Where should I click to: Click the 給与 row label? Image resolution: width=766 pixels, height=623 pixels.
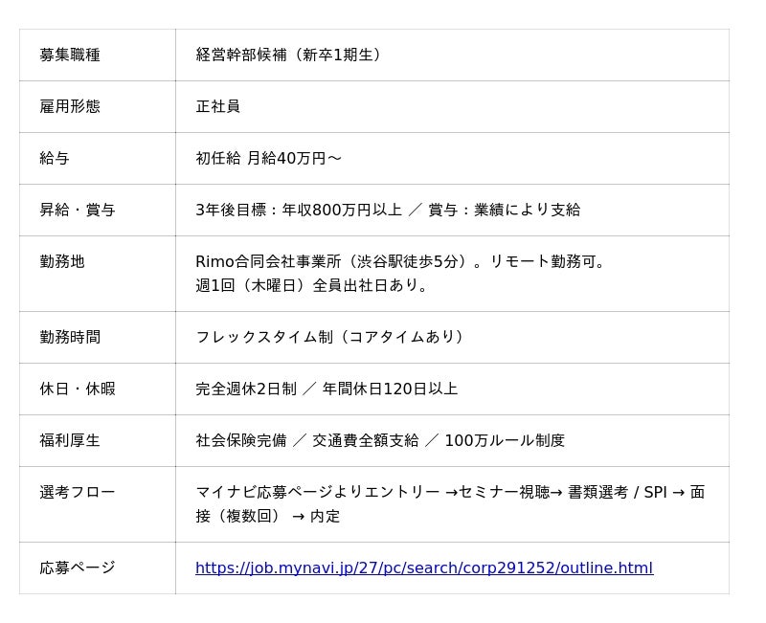pyautogui.click(x=55, y=158)
